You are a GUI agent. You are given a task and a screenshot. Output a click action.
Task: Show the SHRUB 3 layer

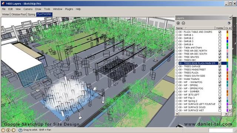[x=220, y=41]
